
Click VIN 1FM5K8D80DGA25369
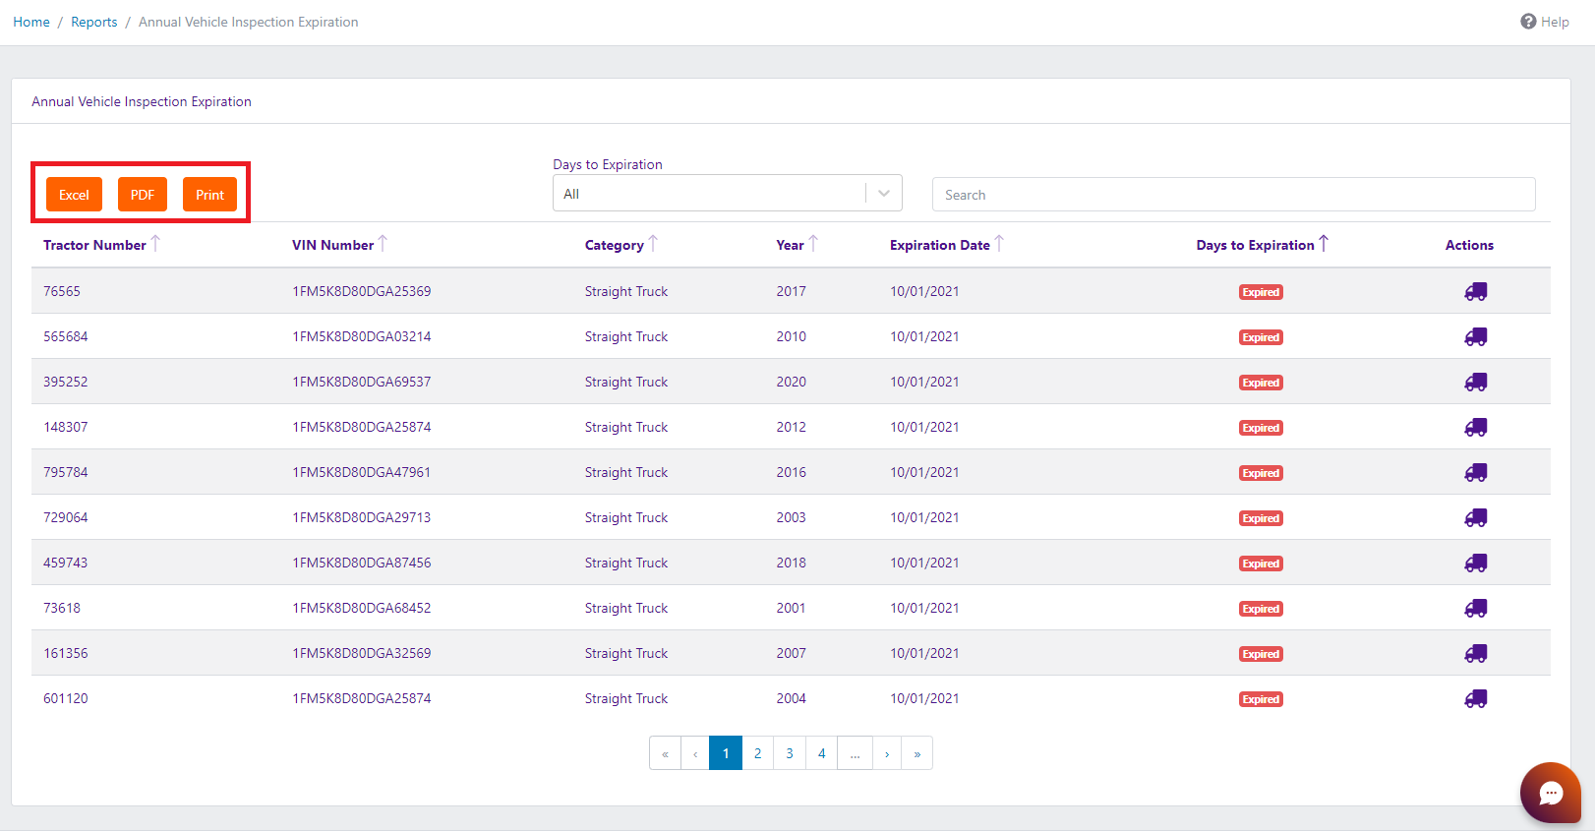point(362,291)
